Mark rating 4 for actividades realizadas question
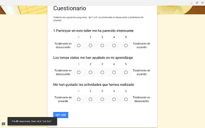The image size is (205, 128). click(x=114, y=99)
